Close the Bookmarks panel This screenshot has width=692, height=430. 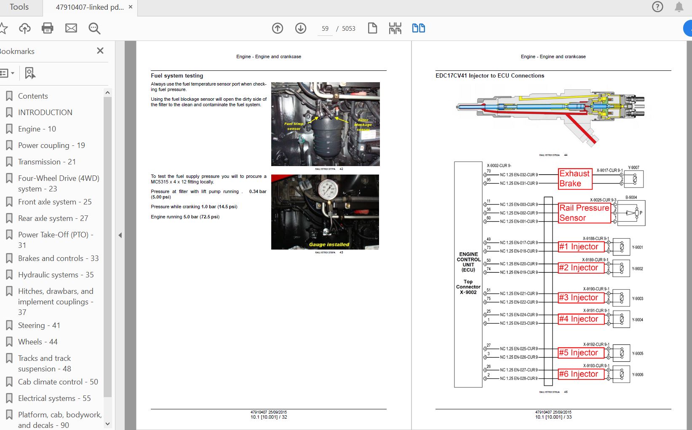(x=100, y=51)
